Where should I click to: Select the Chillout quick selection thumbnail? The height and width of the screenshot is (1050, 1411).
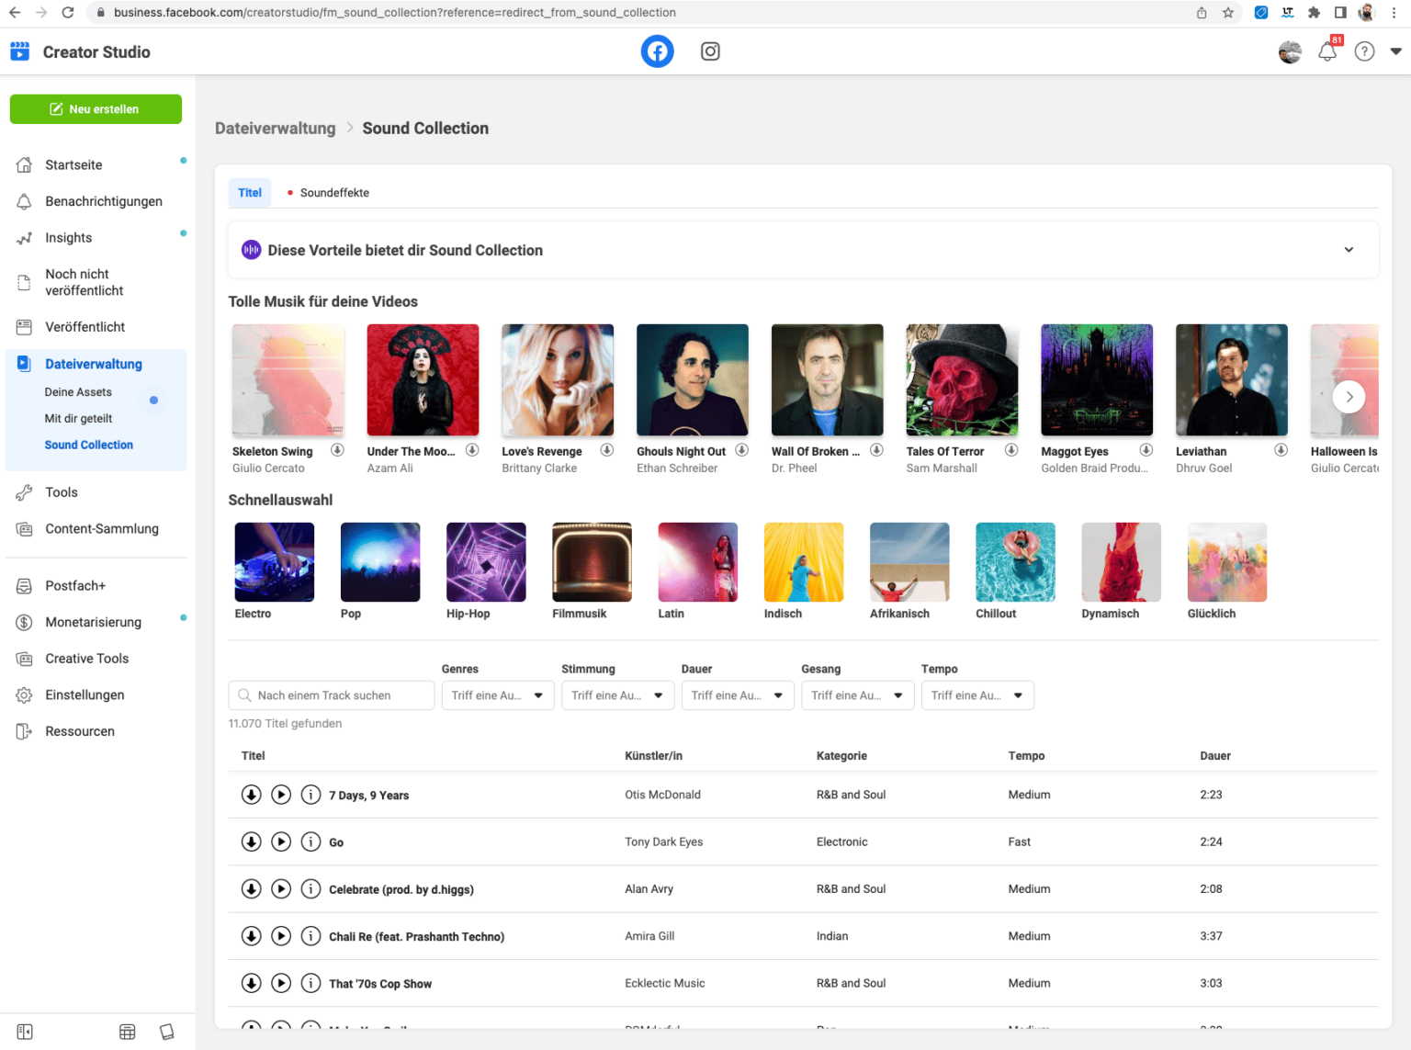pos(1015,562)
